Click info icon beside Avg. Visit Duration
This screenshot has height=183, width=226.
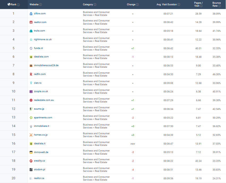179,5
